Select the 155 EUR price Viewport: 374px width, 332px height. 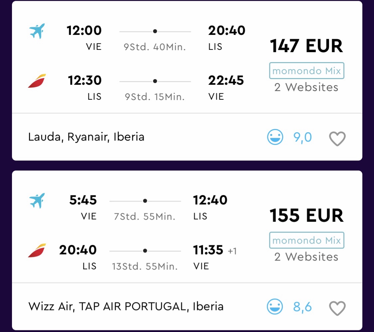[306, 215]
